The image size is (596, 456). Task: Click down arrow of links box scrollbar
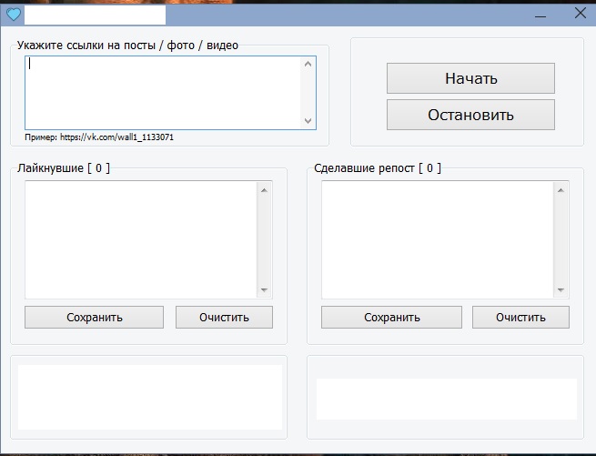tap(308, 120)
